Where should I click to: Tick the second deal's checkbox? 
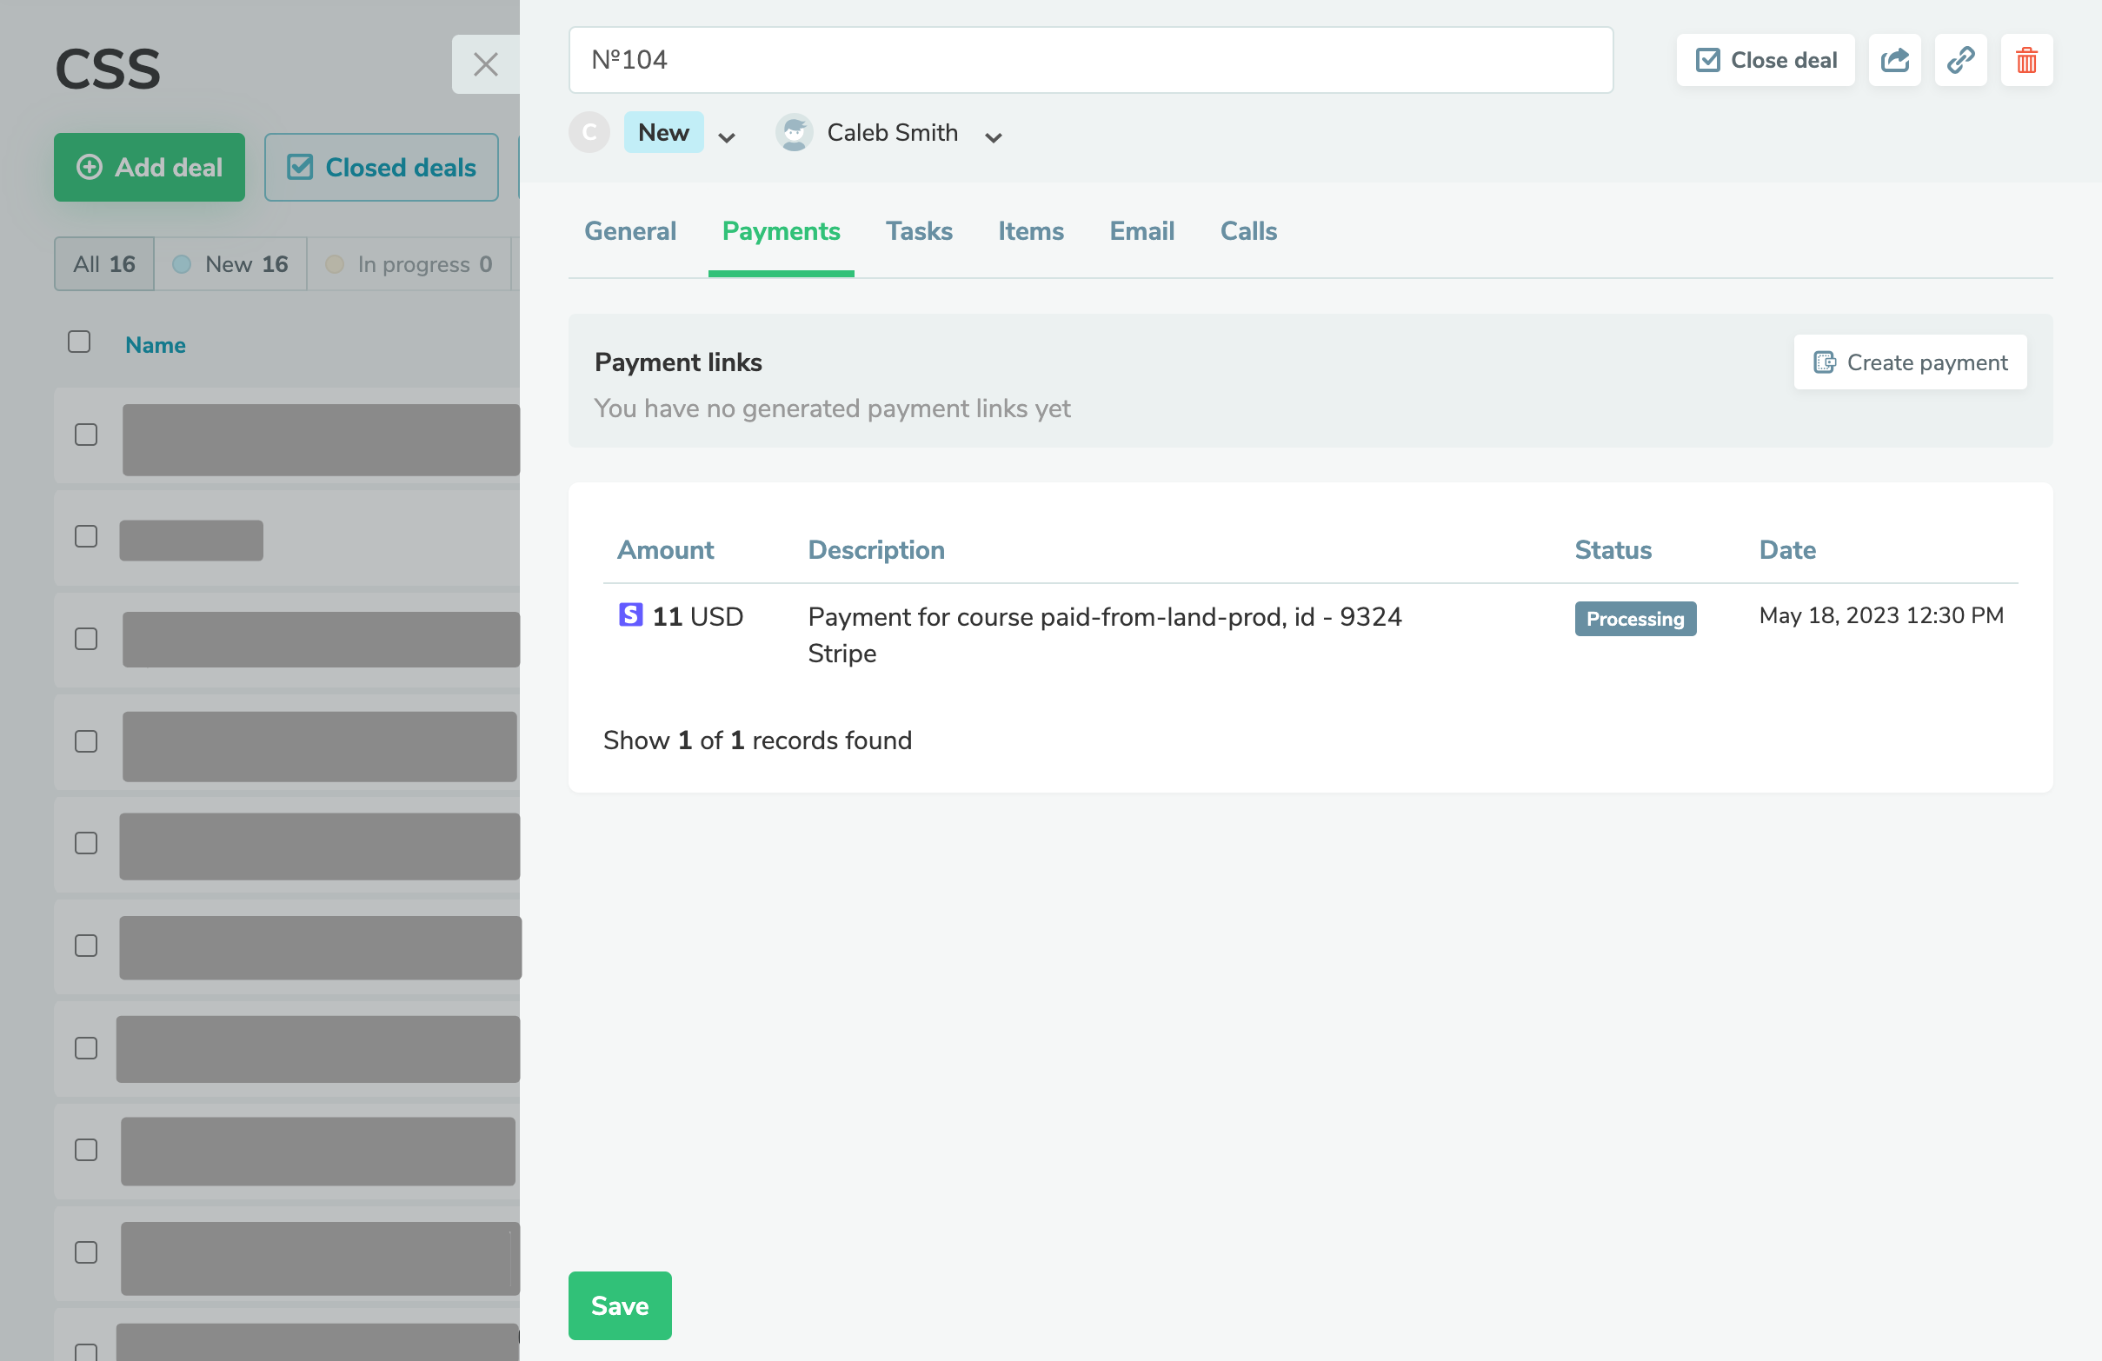(85, 535)
